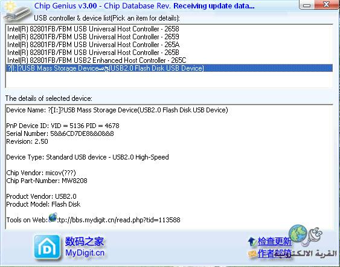The width and height of the screenshot is (340, 267).
Task: Close the Chip Genius window
Action: pyautogui.click(x=326, y=5)
